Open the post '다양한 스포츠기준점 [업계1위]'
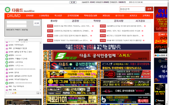 tap(71, 36)
